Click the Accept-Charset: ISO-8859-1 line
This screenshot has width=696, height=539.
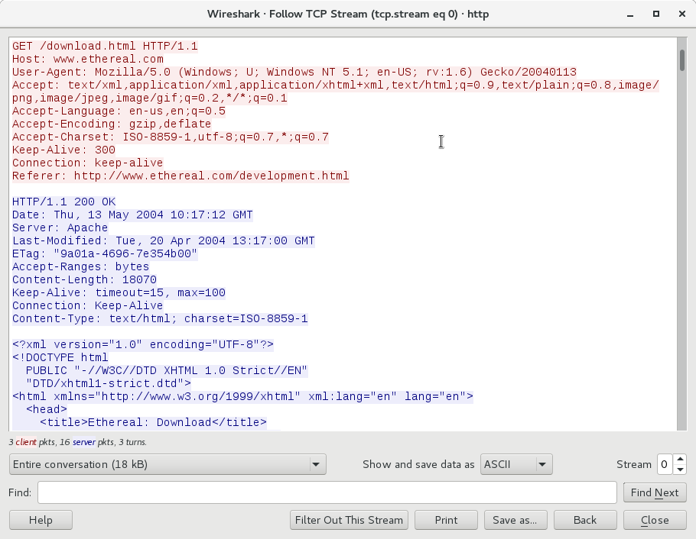[171, 137]
